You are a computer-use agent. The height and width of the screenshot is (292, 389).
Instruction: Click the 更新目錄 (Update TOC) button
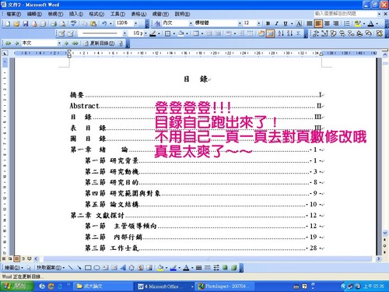99,44
